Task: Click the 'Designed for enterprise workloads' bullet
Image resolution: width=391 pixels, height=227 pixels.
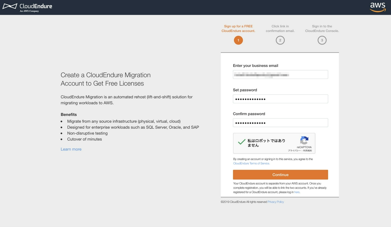Action: point(133,127)
